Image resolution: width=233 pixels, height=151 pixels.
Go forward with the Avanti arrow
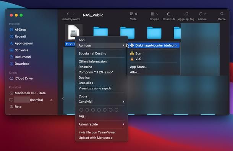pyautogui.click(x=74, y=14)
